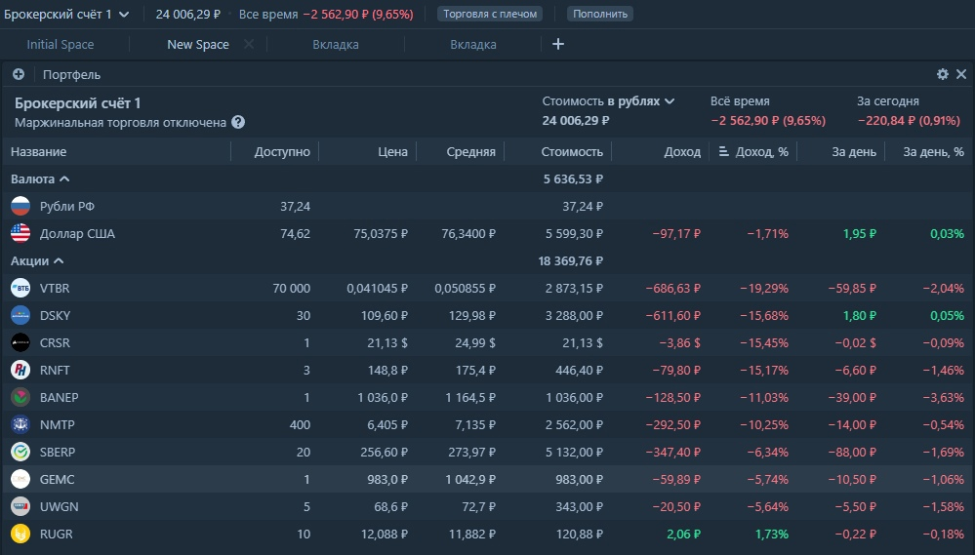
Task: Click the RUGR income value 2,06 ₽
Action: pyautogui.click(x=683, y=535)
